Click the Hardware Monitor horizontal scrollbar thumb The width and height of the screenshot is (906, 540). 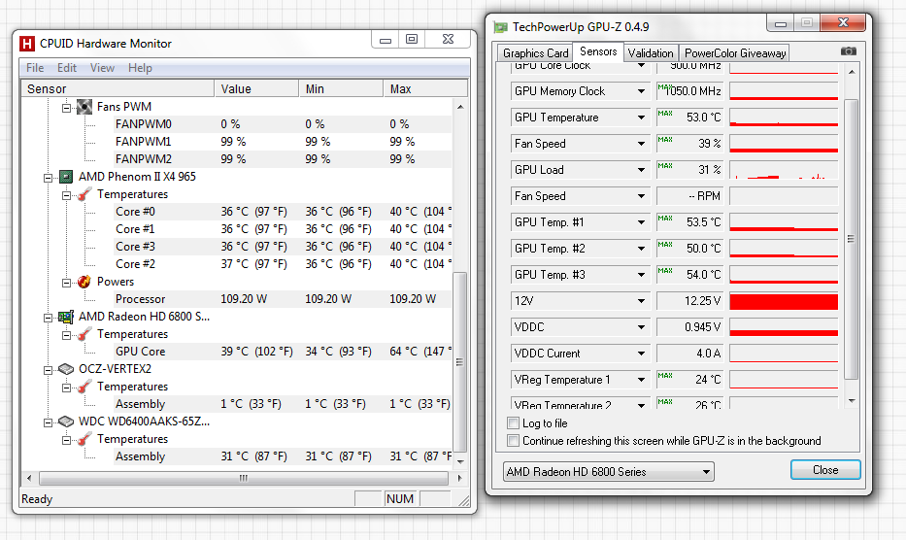click(244, 478)
